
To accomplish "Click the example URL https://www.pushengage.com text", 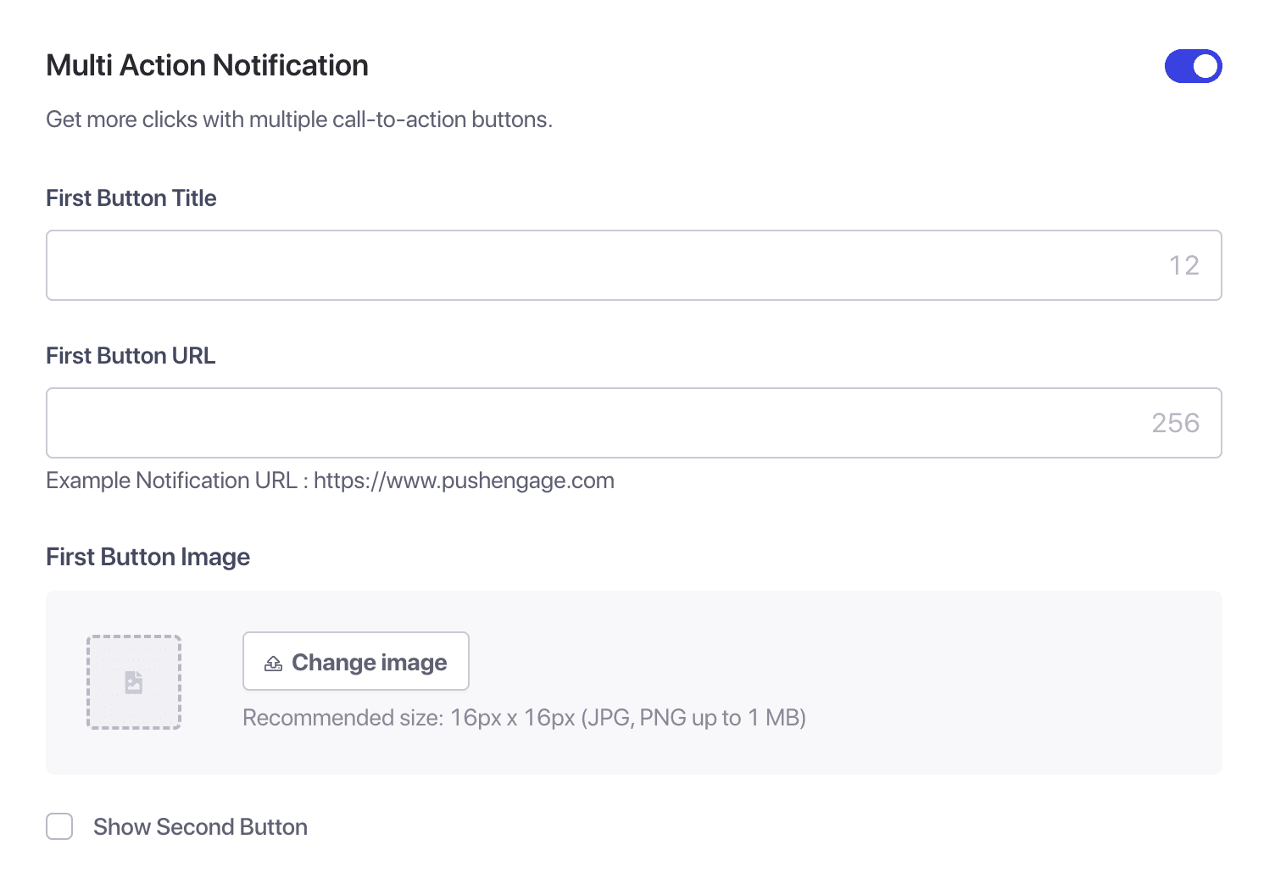I will click(x=464, y=481).
